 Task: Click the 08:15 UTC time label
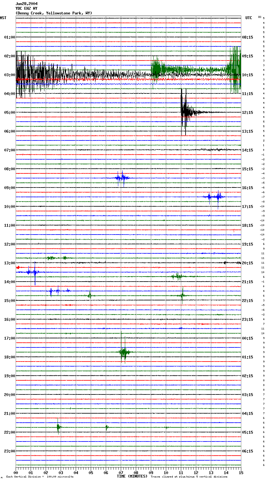click(248, 37)
